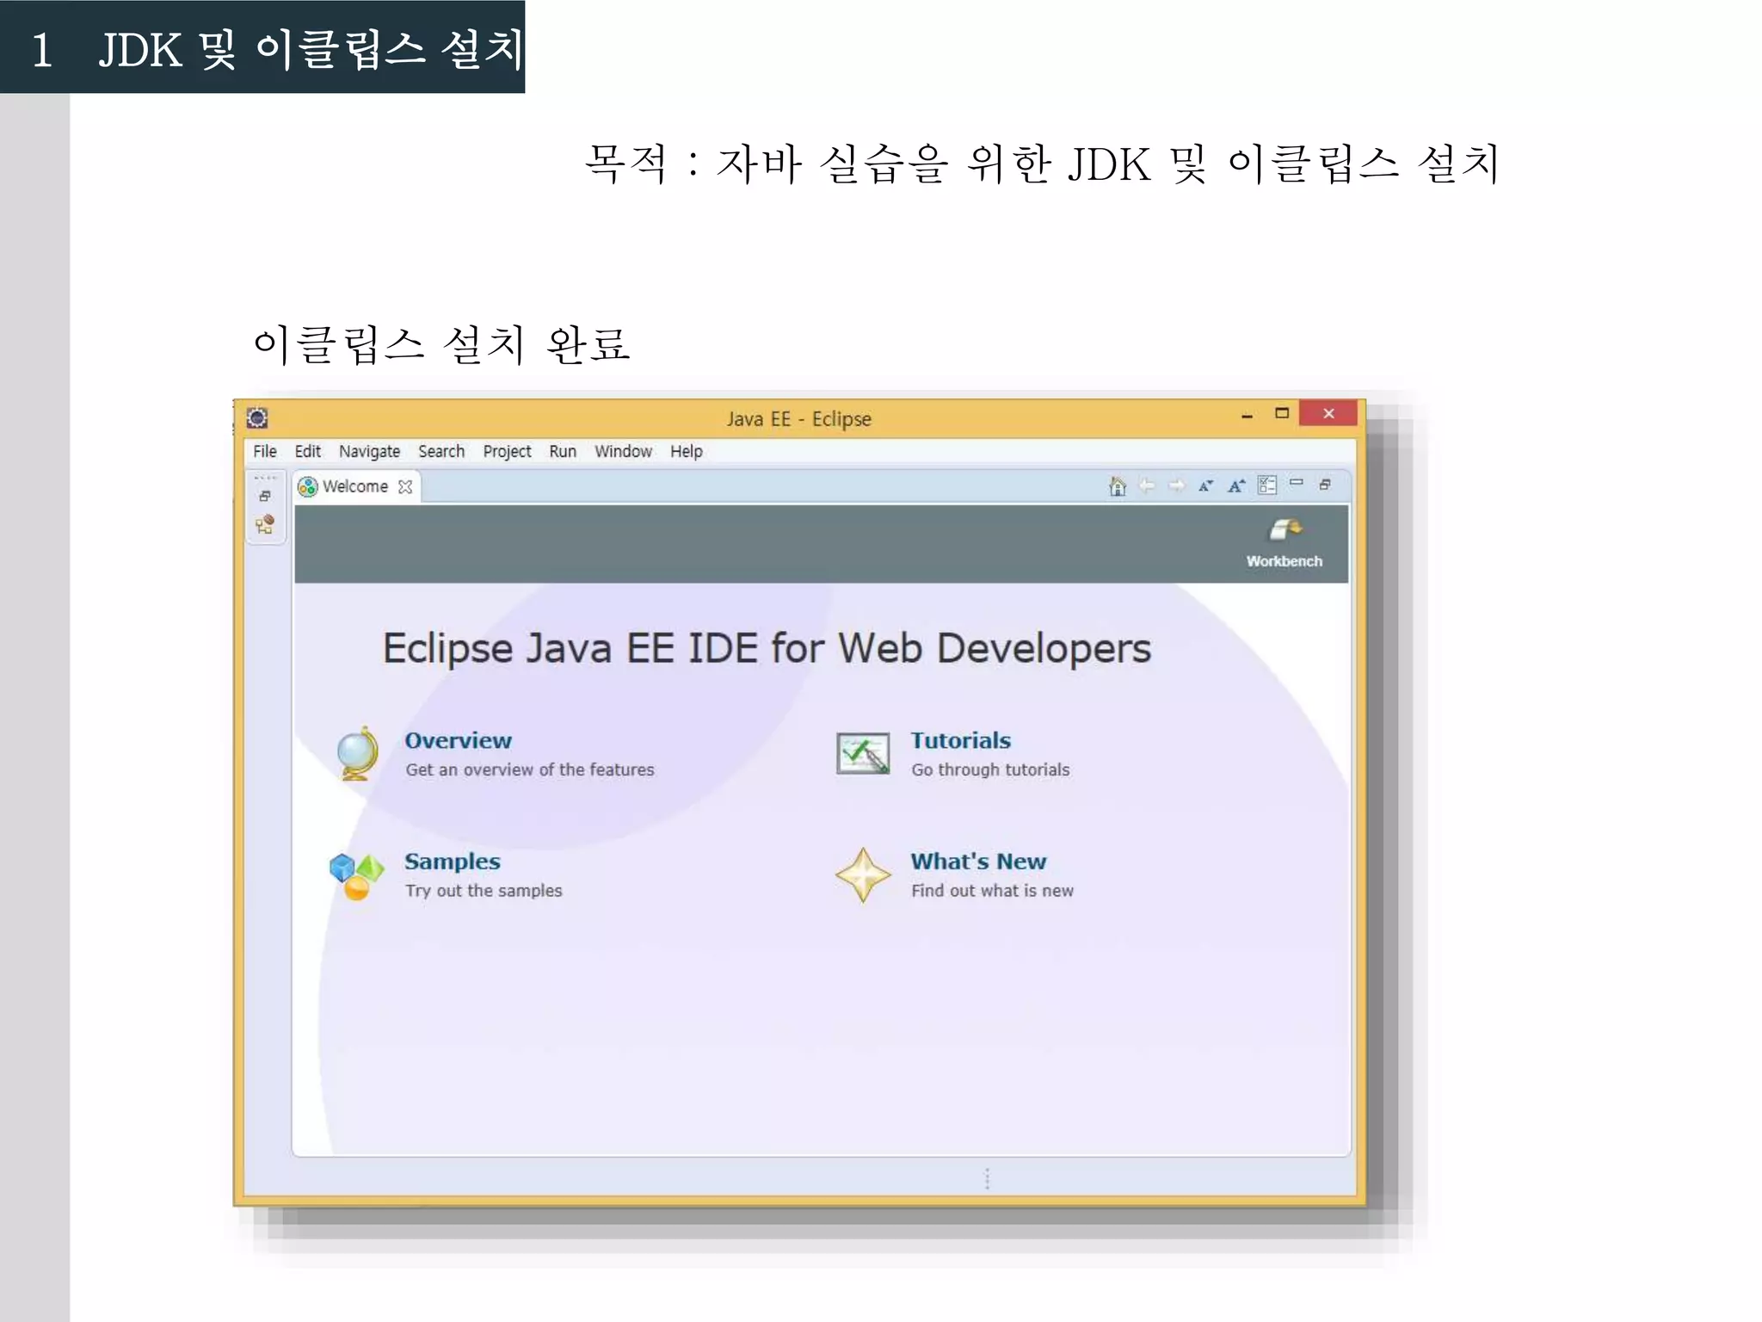Follow the What's New link
Image resolution: width=1762 pixels, height=1322 pixels.
(978, 862)
